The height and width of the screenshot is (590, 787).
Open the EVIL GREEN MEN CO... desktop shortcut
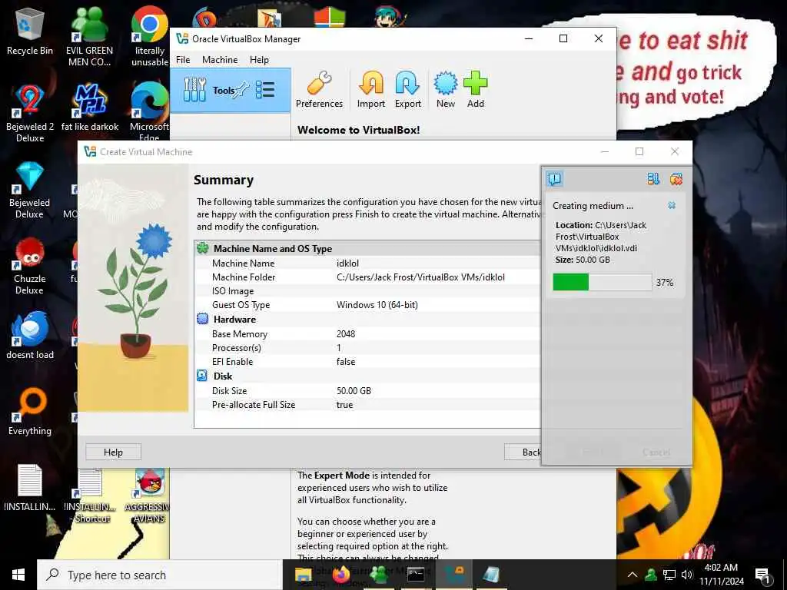(89, 37)
